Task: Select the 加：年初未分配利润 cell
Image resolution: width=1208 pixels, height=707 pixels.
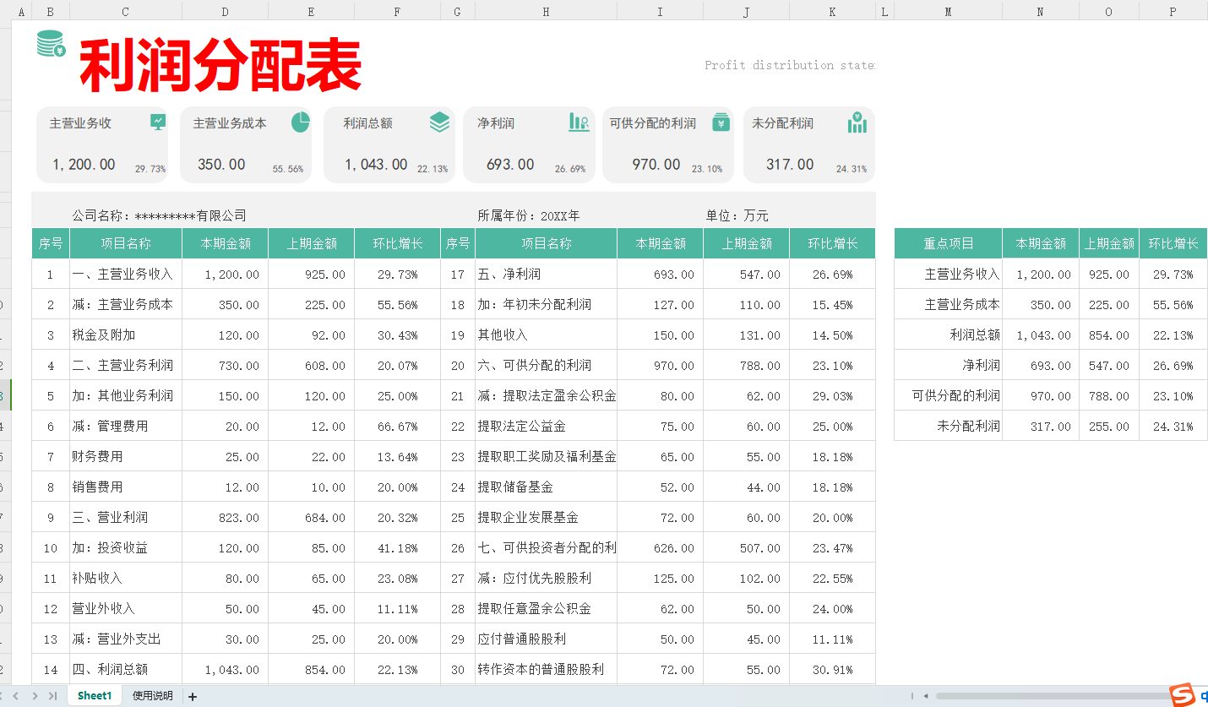Action: click(546, 305)
